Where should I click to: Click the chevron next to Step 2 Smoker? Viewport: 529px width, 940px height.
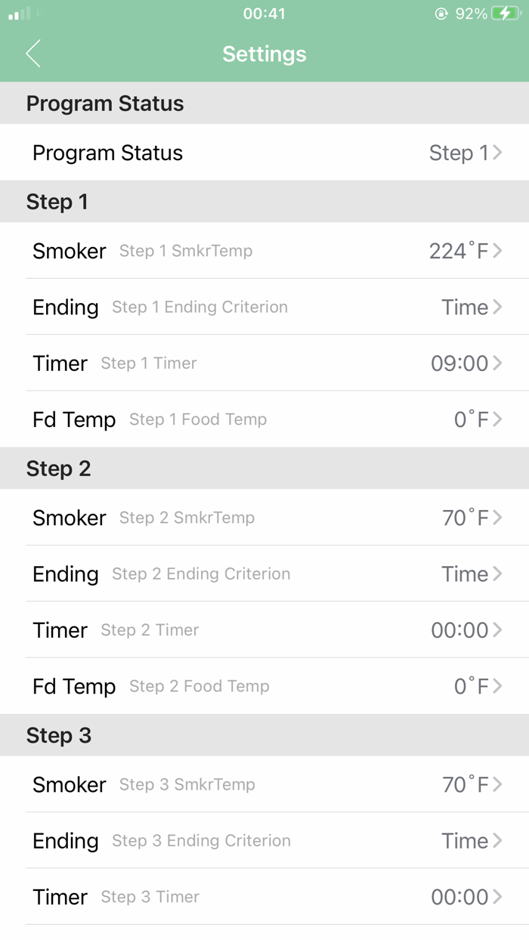(499, 518)
